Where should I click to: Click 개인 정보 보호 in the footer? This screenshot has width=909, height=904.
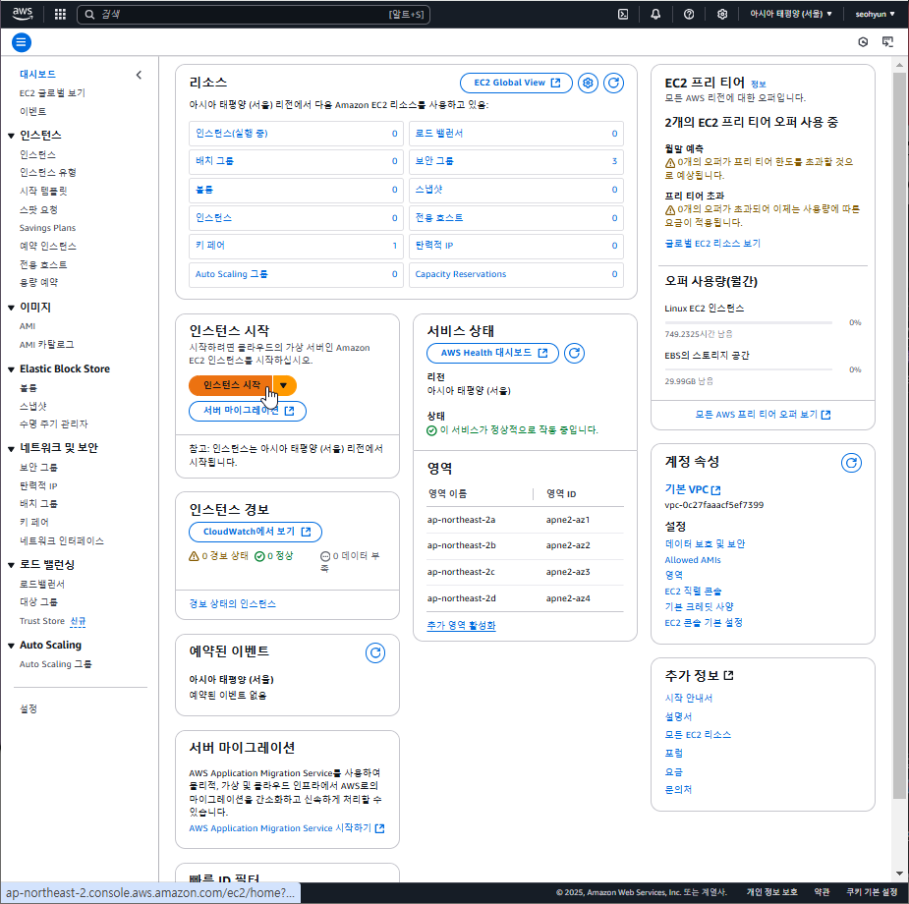tap(771, 892)
